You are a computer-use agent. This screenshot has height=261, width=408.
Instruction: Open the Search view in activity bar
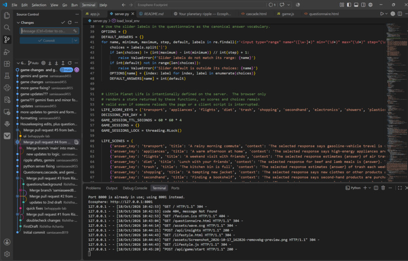pos(7,27)
